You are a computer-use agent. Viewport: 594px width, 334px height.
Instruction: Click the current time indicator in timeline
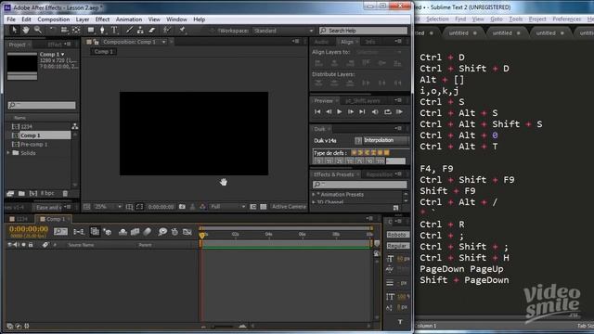click(202, 235)
